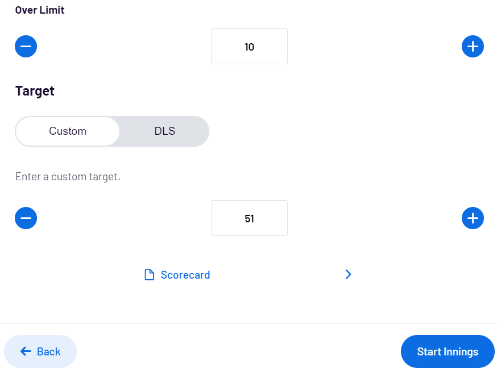Image resolution: width=497 pixels, height=381 pixels.
Task: Increase the Over Limit with plus icon
Action: [x=473, y=47]
